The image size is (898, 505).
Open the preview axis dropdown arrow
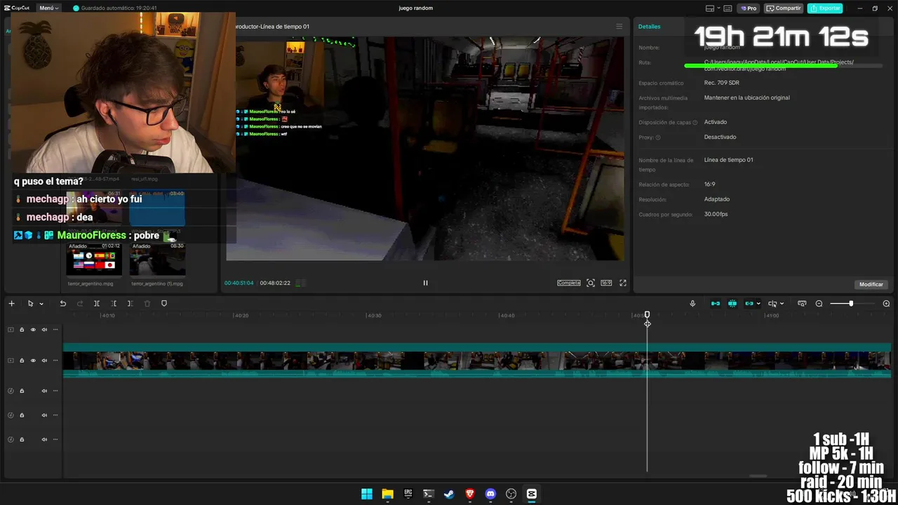click(782, 304)
